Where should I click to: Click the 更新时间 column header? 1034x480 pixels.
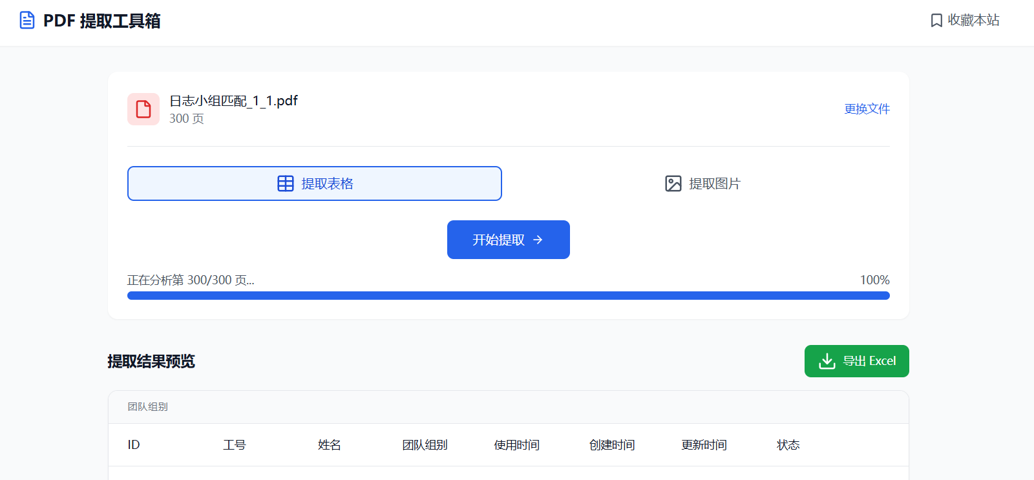[704, 445]
